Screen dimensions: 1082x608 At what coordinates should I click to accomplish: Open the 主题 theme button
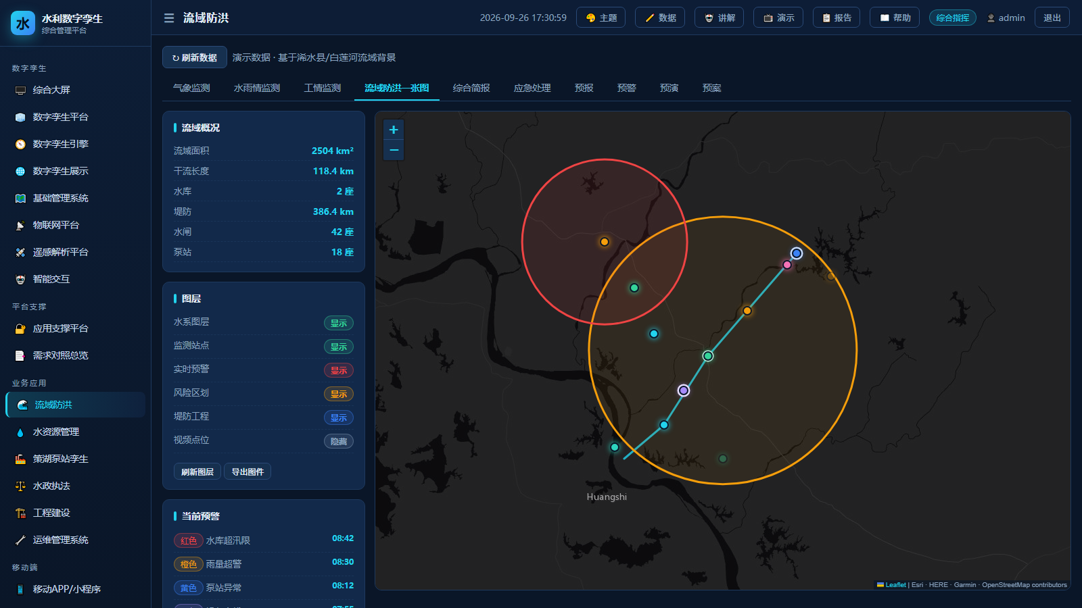coord(601,18)
